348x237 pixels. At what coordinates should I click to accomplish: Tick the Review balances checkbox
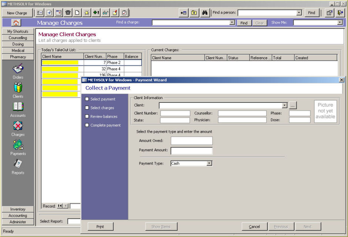click(87, 116)
